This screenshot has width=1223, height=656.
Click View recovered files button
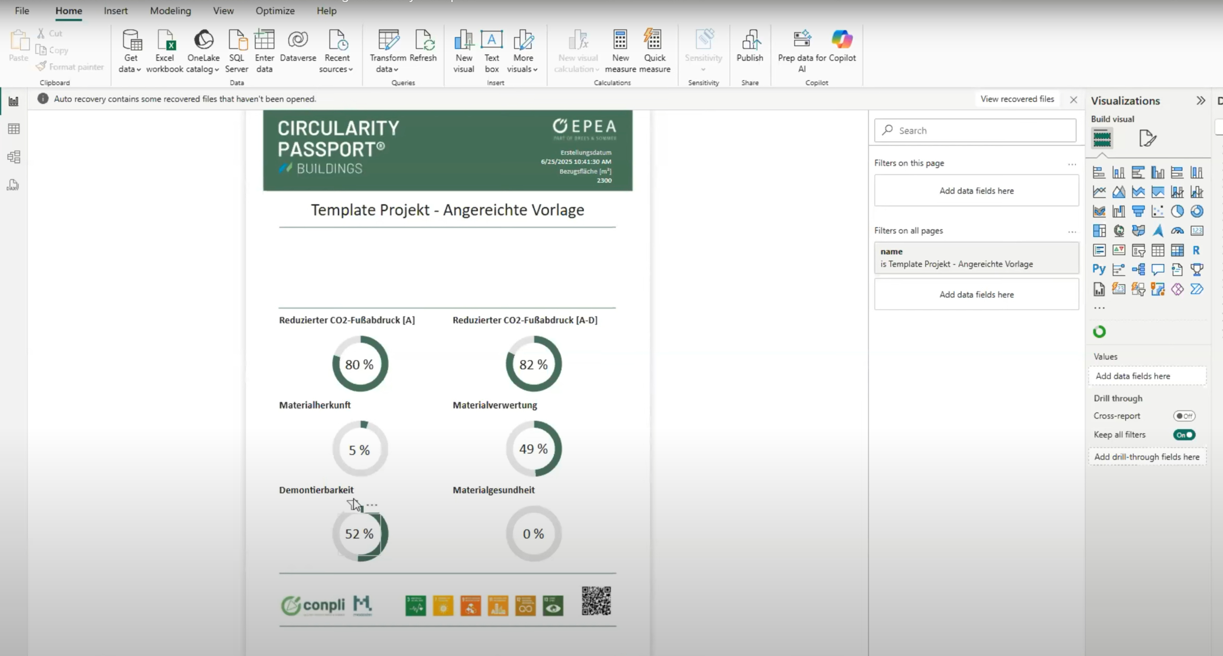tap(1017, 99)
